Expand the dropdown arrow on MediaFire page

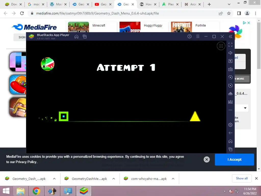click(245, 108)
